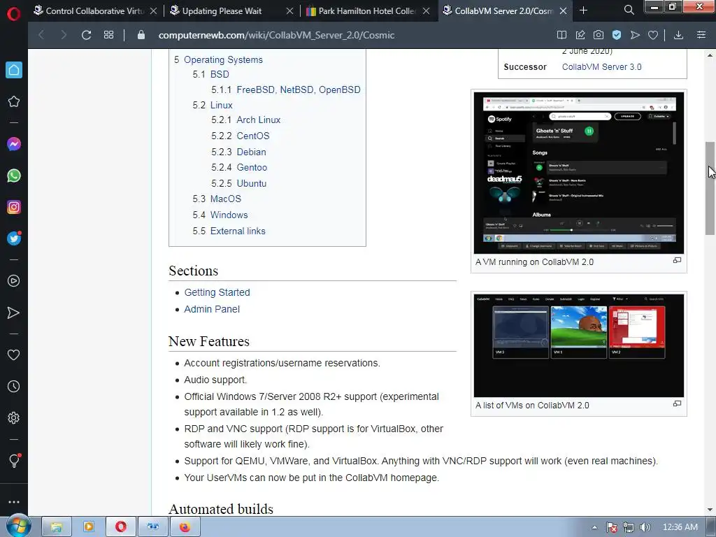This screenshot has height=537, width=716.
Task: Open the Admin Panel link
Action: (x=212, y=309)
